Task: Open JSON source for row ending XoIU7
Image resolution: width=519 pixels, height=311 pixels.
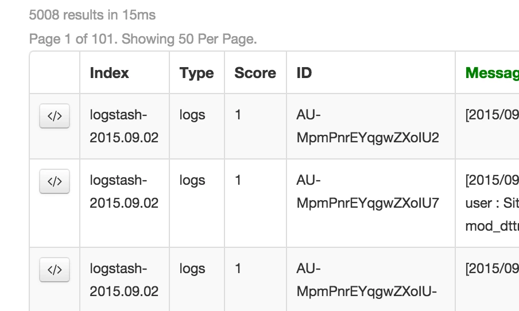Action: pyautogui.click(x=55, y=181)
